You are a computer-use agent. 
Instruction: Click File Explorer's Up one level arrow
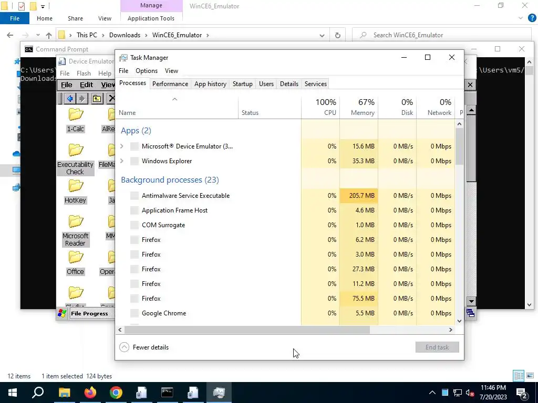click(49, 35)
